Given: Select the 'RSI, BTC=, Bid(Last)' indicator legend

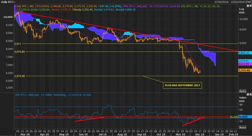Looking at the screenshot, I should (27, 95).
